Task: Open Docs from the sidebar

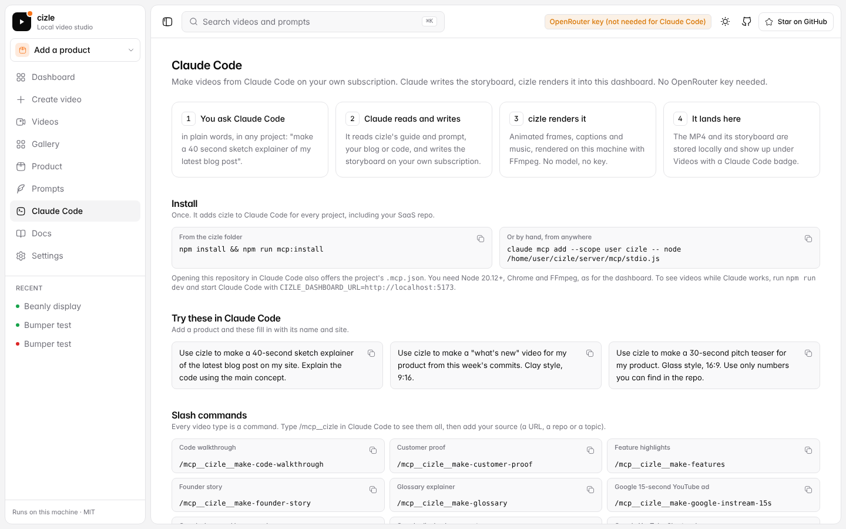Action: pos(75,233)
